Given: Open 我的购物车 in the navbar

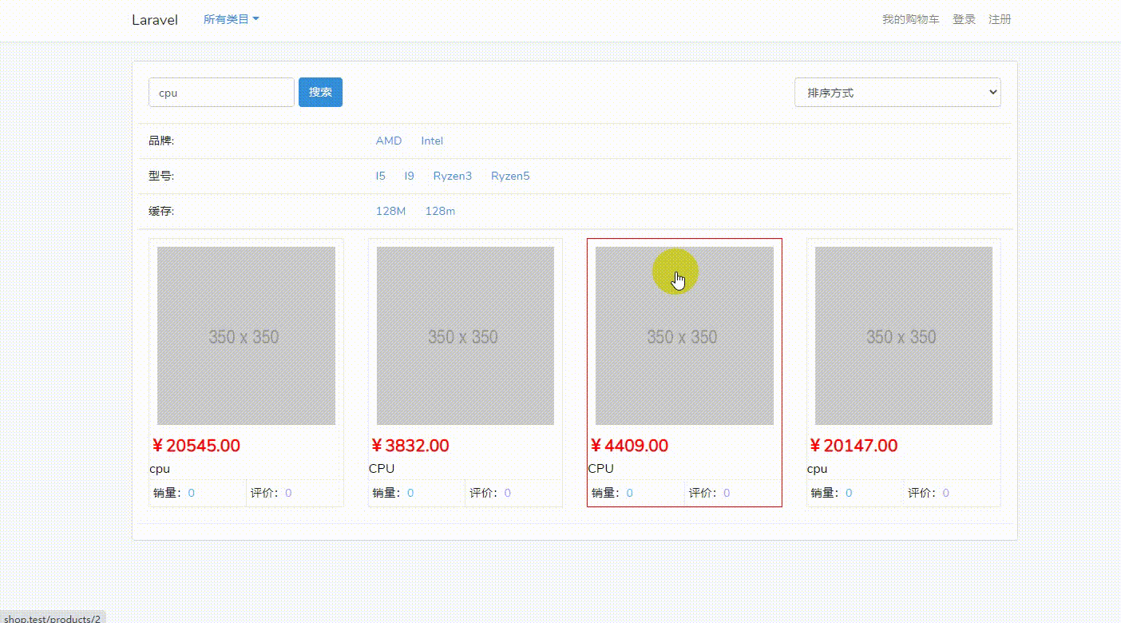Looking at the screenshot, I should click(x=910, y=19).
